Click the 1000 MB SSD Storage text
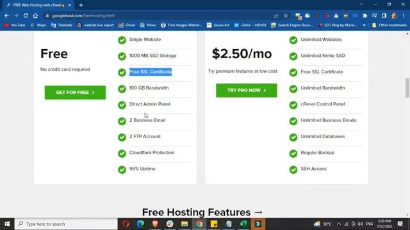 click(x=152, y=56)
